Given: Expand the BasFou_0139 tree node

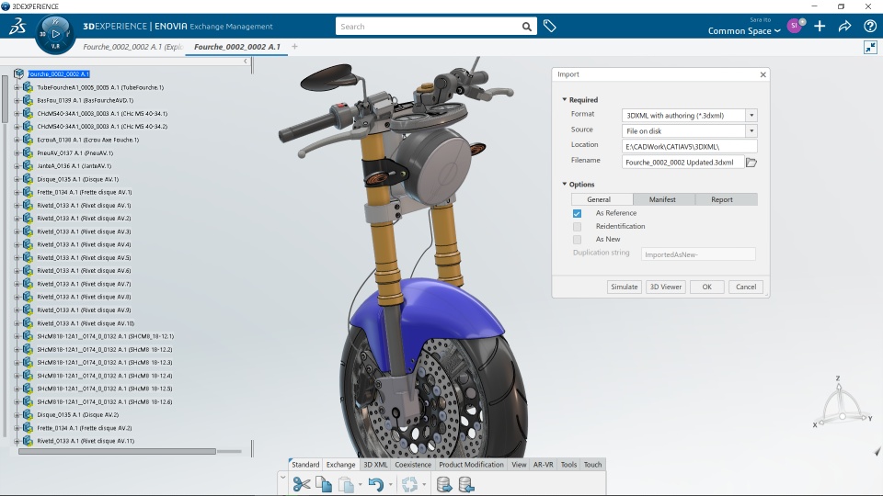Looking at the screenshot, I should [x=17, y=101].
